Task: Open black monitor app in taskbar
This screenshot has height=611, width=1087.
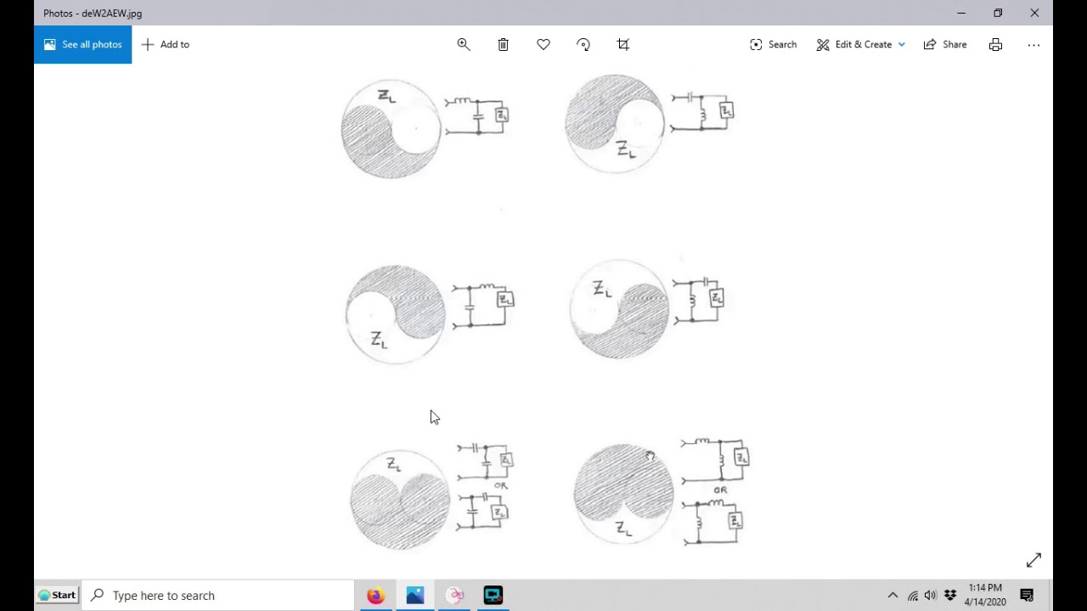Action: tap(493, 595)
